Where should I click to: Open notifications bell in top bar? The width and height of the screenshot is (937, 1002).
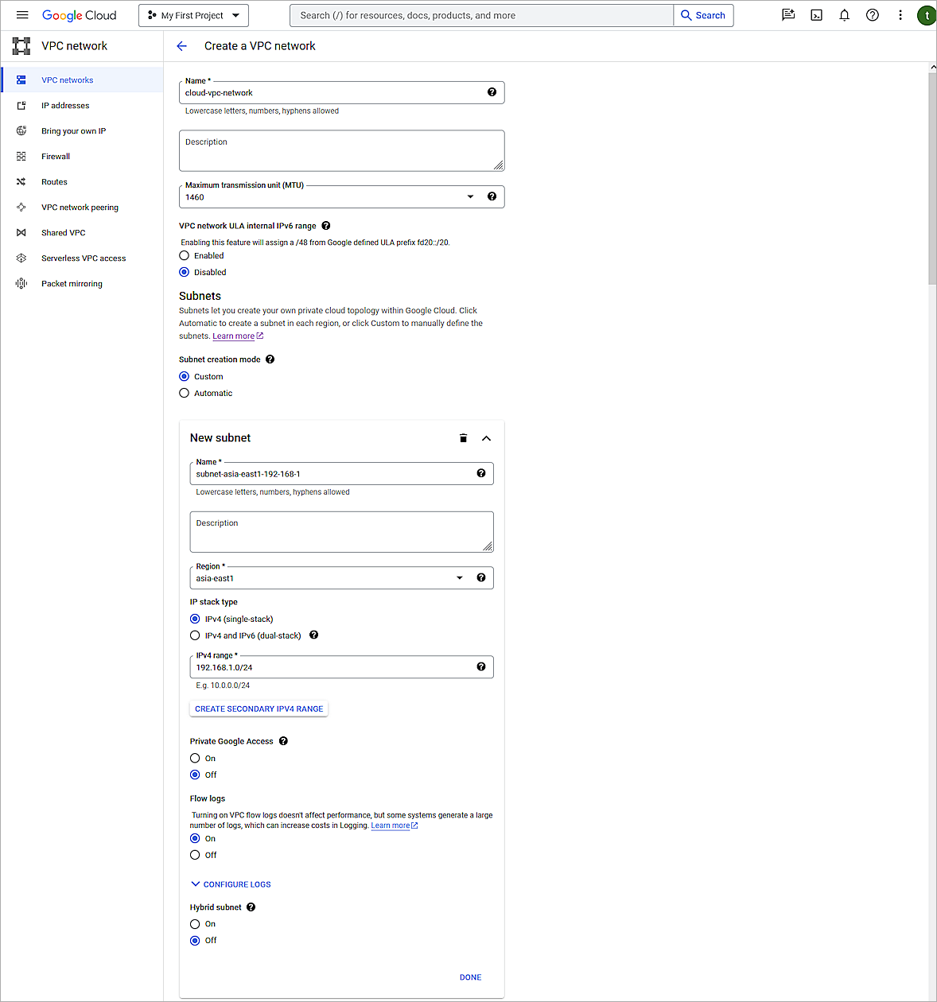click(844, 14)
